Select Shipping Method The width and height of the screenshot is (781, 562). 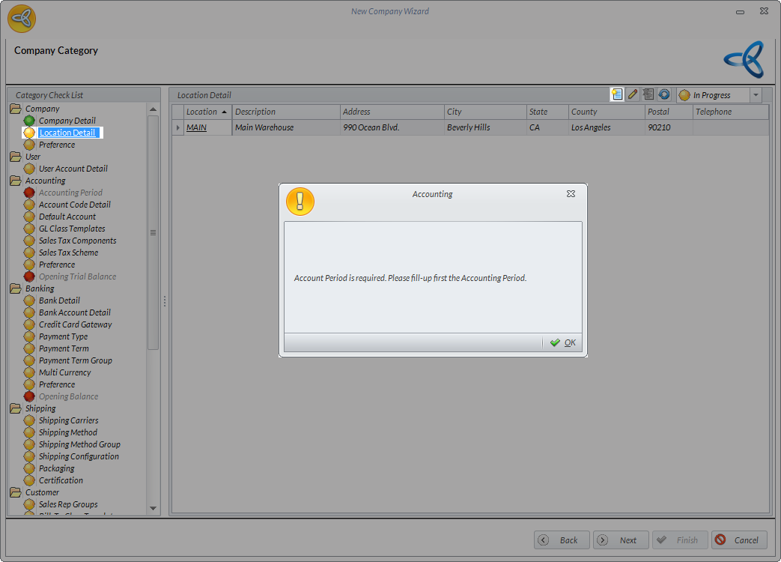[x=68, y=432]
